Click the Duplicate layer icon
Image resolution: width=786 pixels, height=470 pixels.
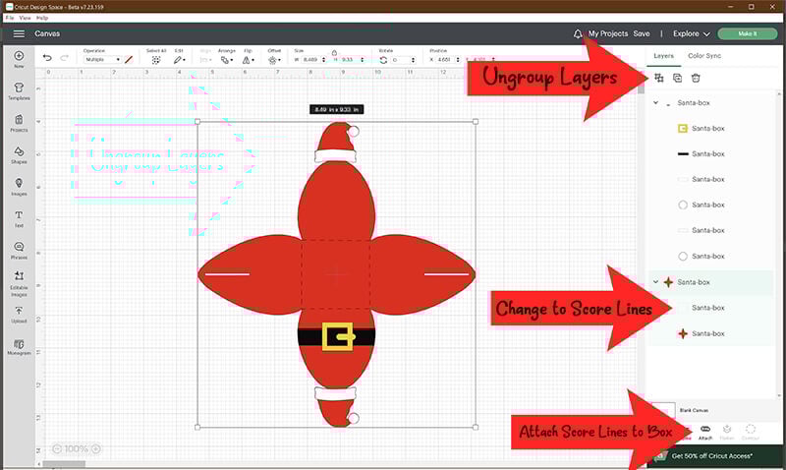[677, 78]
